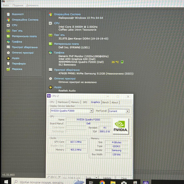Open the Допомога menu

pyautogui.click(x=32, y=5)
